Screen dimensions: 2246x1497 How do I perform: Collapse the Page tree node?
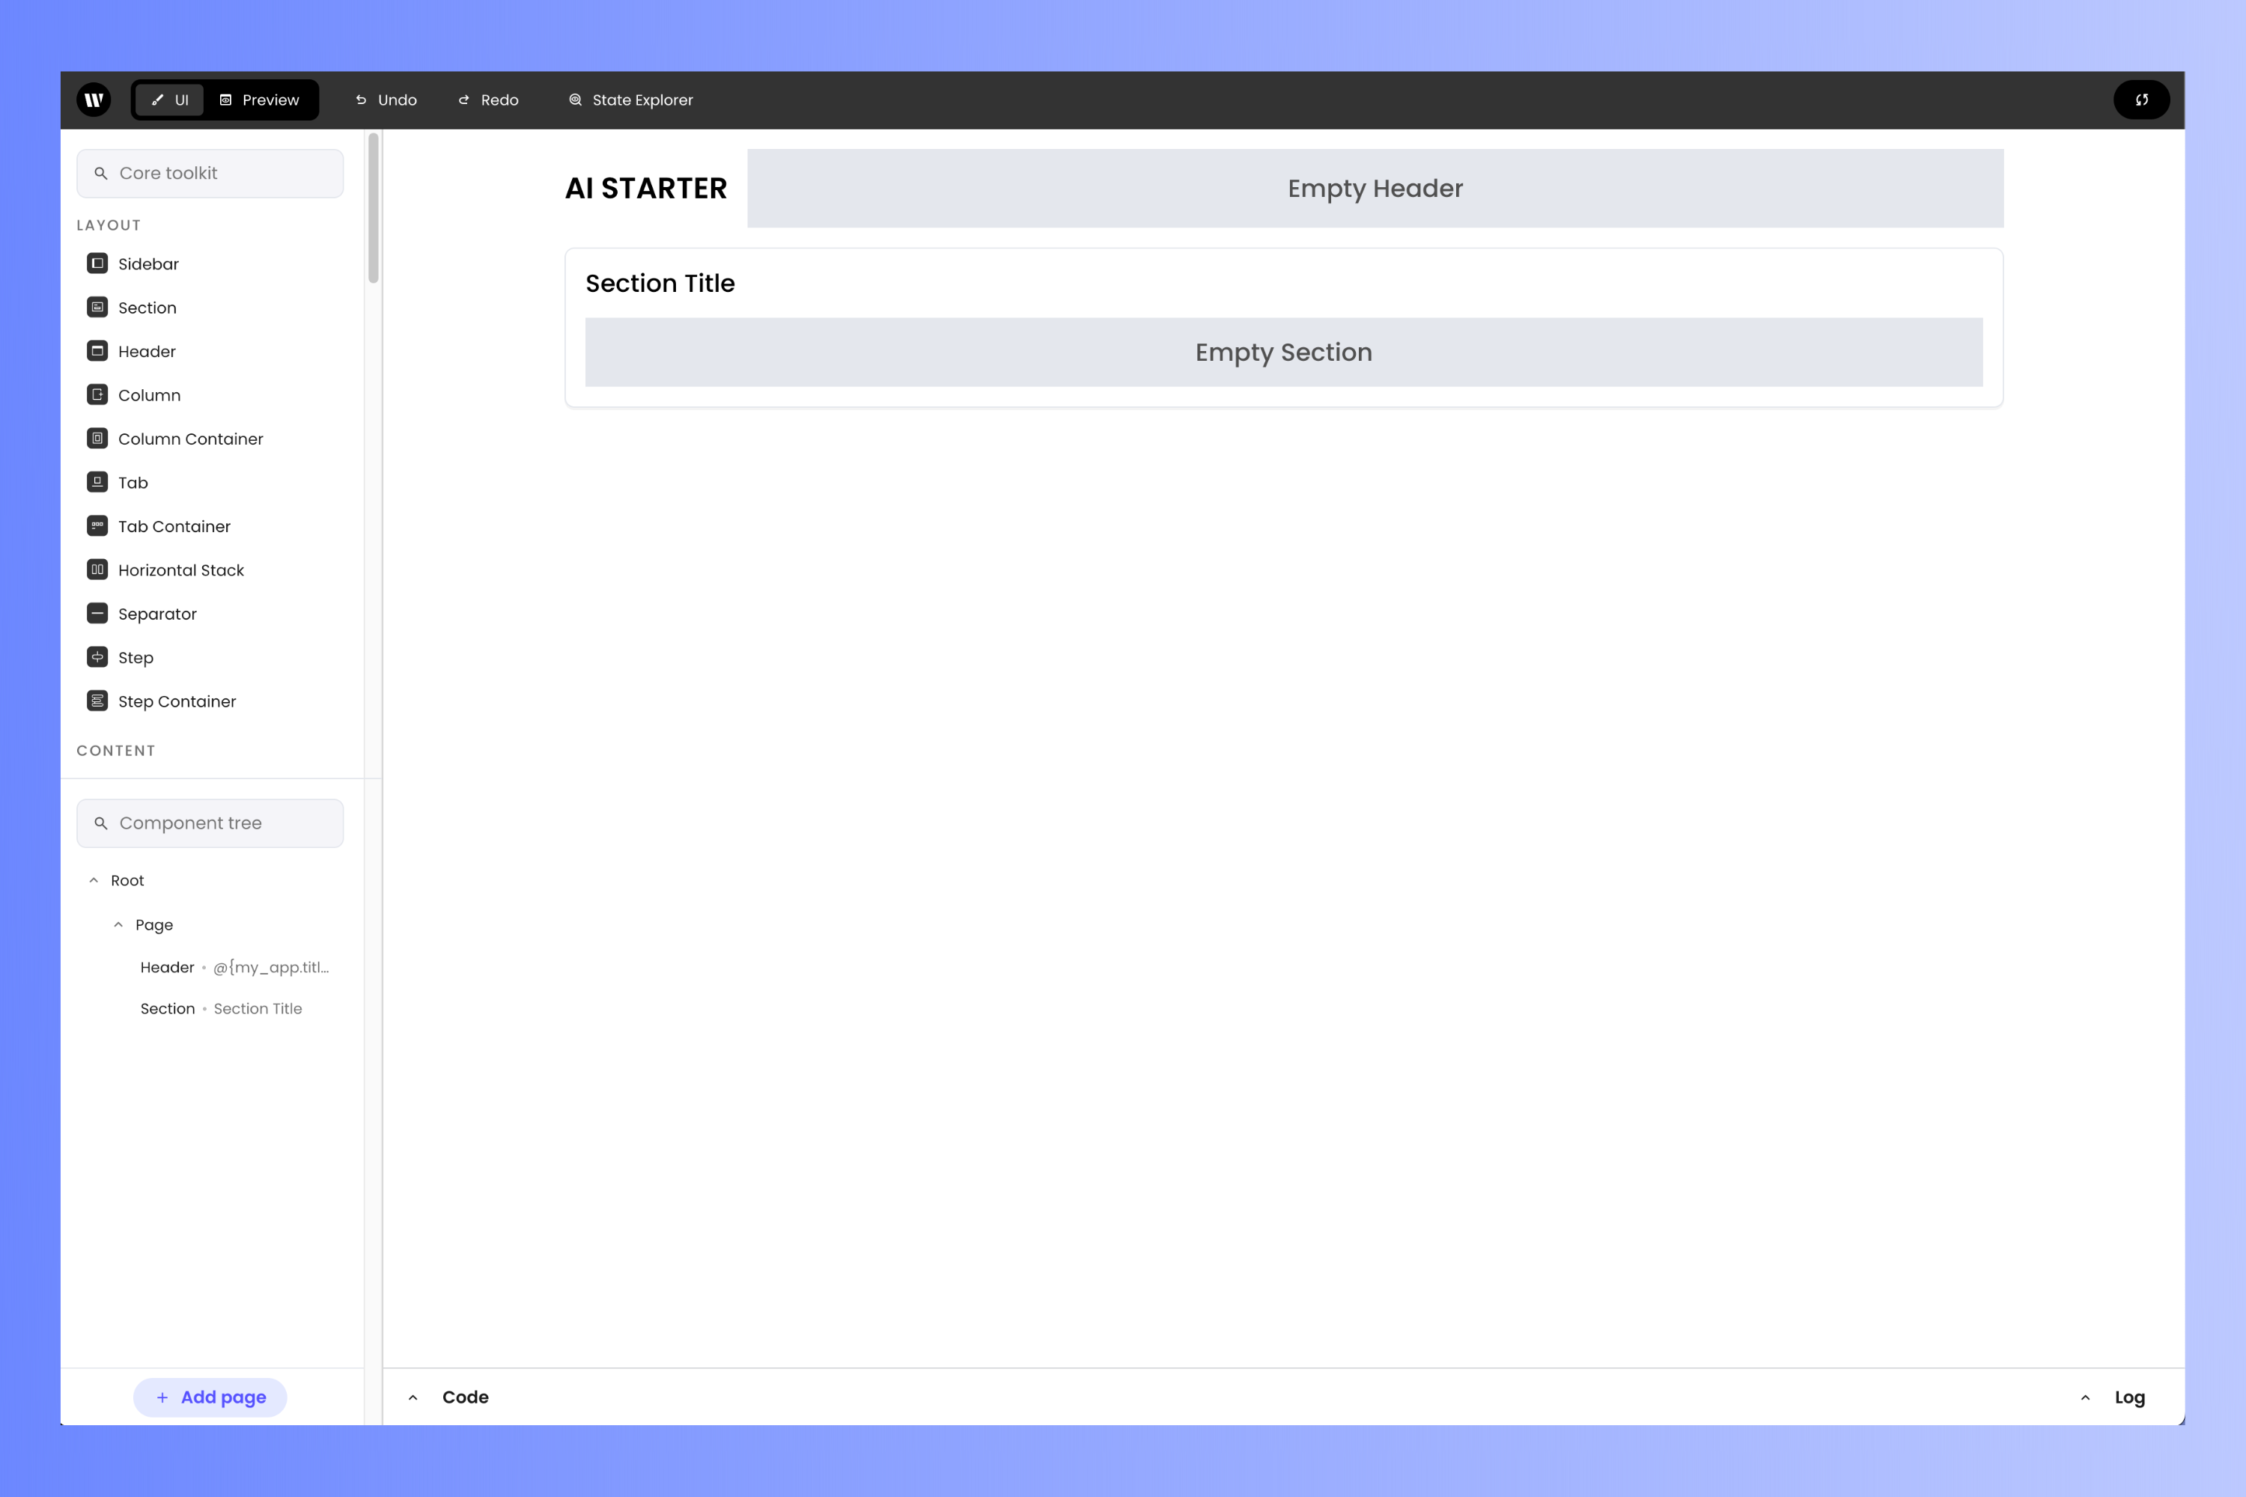pos(118,924)
